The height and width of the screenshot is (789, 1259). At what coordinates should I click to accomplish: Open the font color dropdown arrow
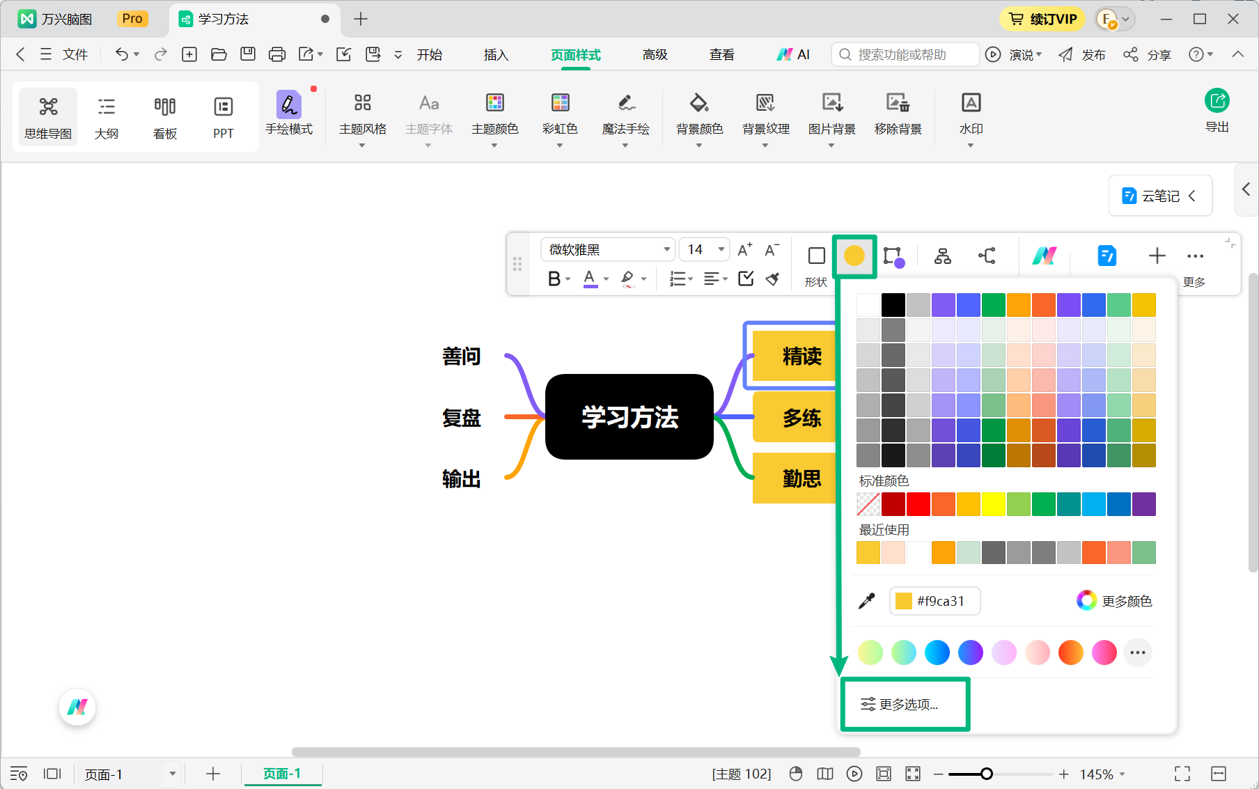click(607, 279)
